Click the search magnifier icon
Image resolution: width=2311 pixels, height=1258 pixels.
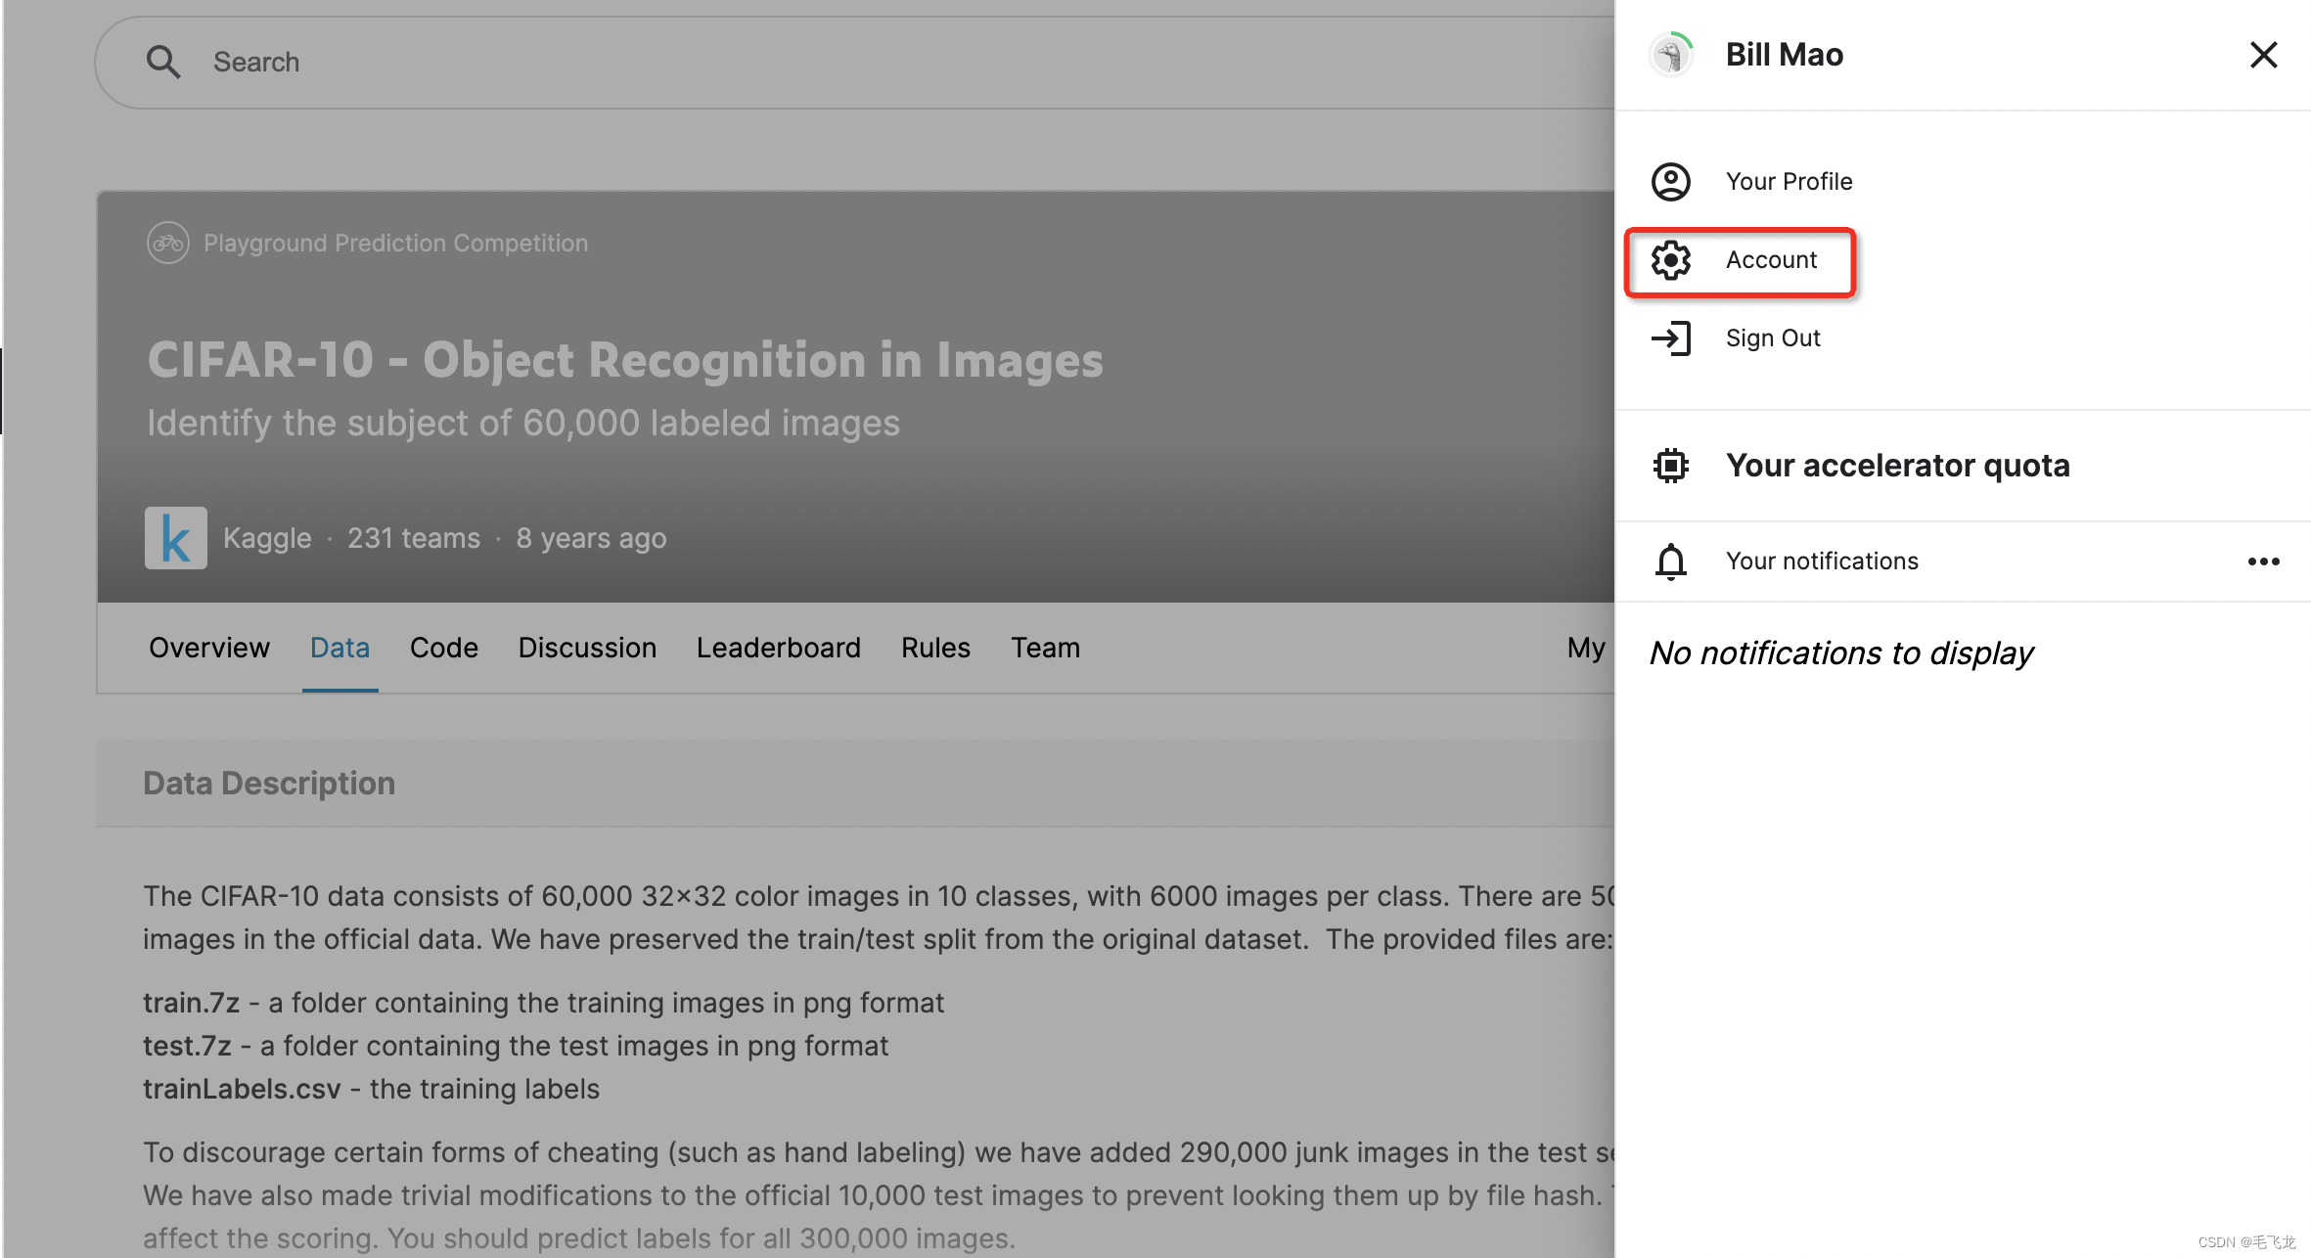tap(163, 62)
